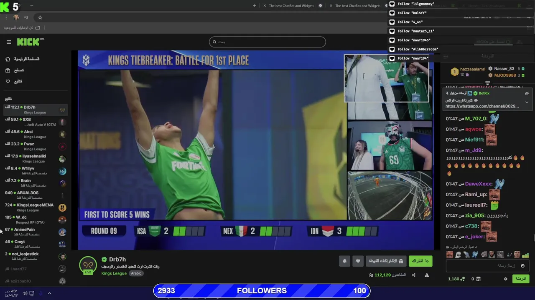The height and width of the screenshot is (300, 535).
Task: Click Nasser_83 in gift leaderboard
Action: [x=504, y=69]
